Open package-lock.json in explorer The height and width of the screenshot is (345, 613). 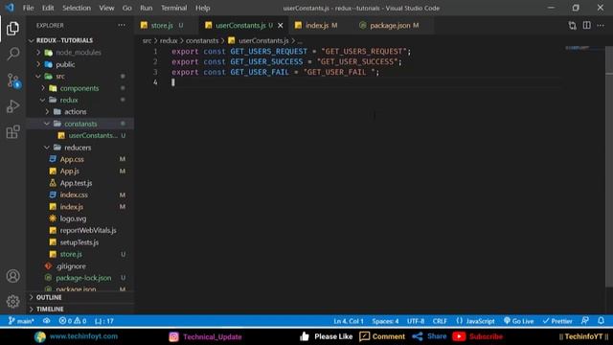80,278
